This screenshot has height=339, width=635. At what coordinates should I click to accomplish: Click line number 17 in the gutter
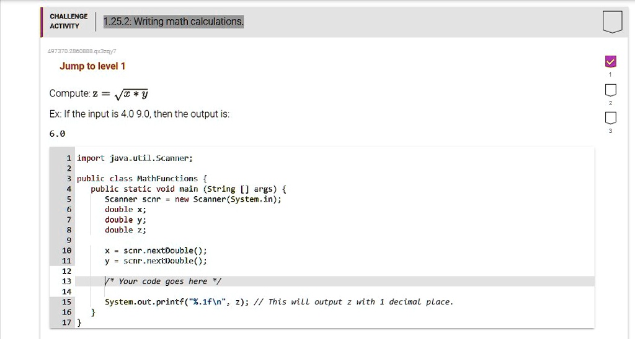pos(66,322)
